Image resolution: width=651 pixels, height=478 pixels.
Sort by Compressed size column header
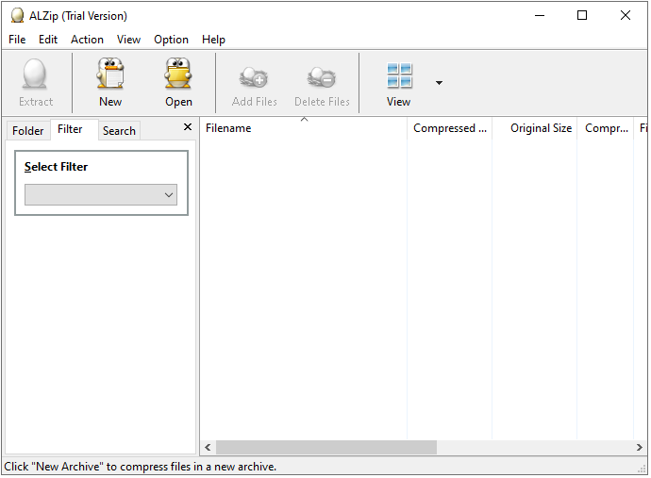tap(450, 128)
